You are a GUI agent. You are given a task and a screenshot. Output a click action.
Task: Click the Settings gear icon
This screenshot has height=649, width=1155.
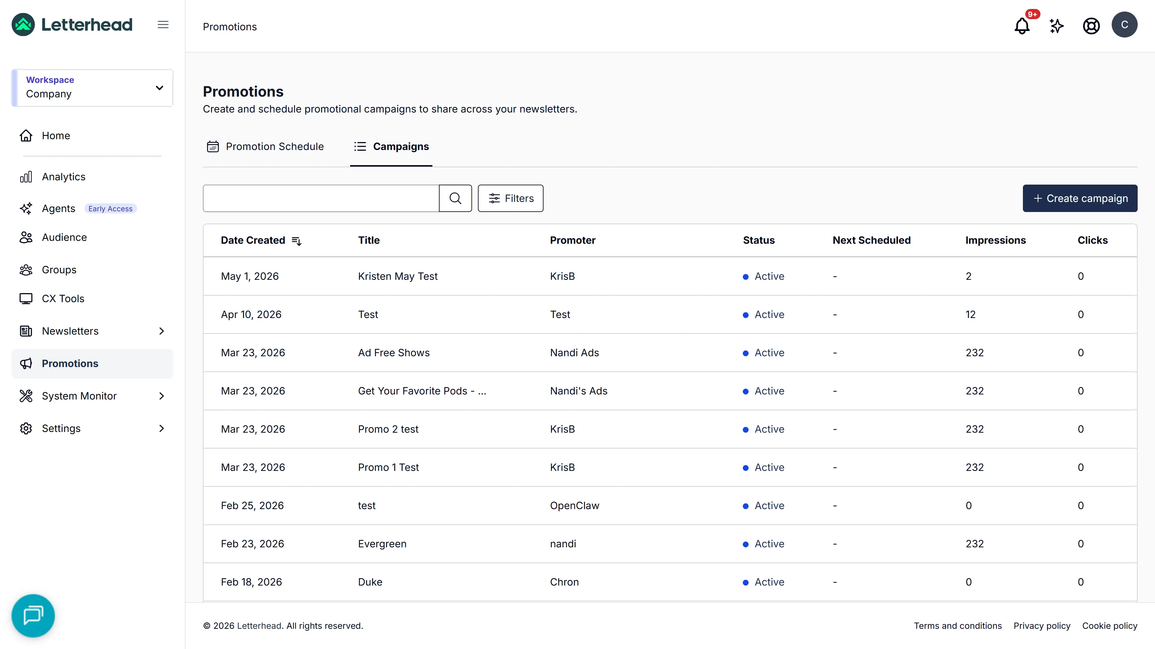tap(26, 428)
